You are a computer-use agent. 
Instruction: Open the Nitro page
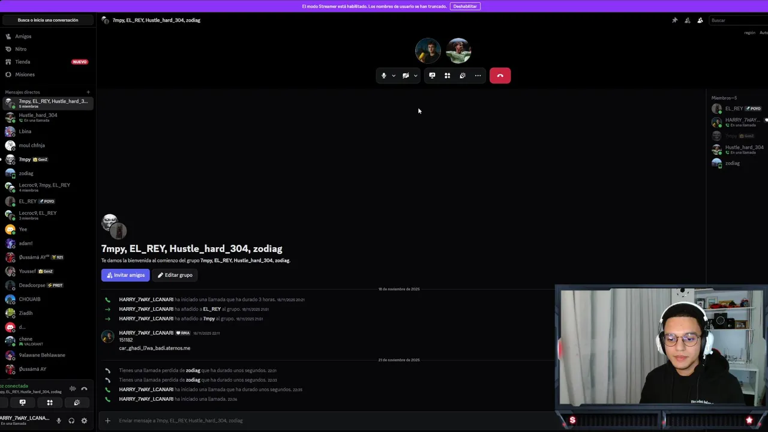[x=48, y=49]
